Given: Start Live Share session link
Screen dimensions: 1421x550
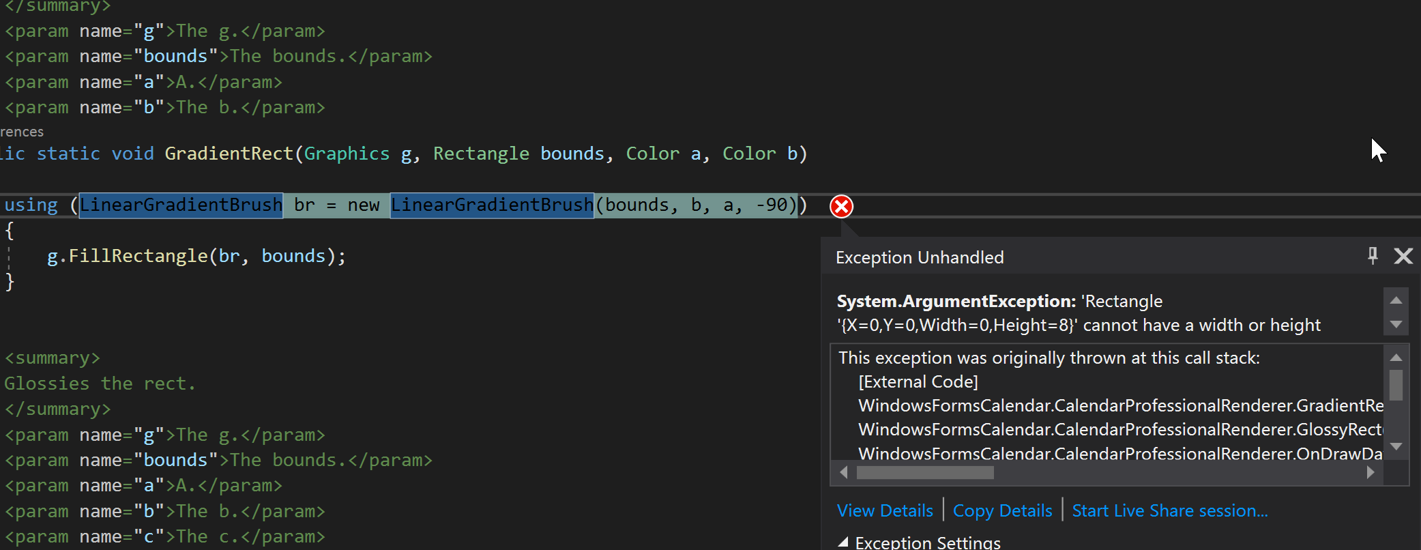Looking at the screenshot, I should 1170,510.
